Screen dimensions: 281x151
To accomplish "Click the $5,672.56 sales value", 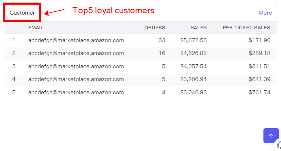I will click(x=194, y=40).
